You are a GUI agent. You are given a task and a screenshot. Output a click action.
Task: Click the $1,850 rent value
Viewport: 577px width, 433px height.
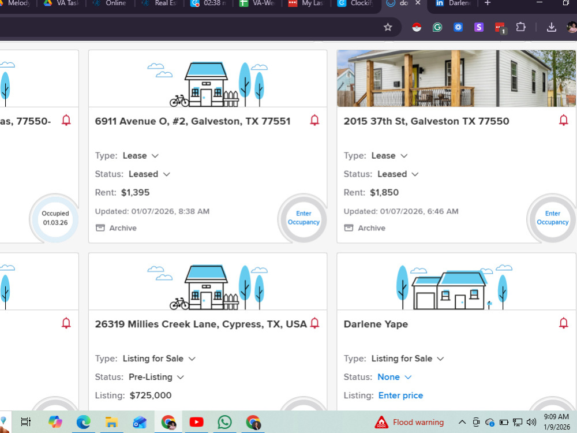click(x=384, y=193)
